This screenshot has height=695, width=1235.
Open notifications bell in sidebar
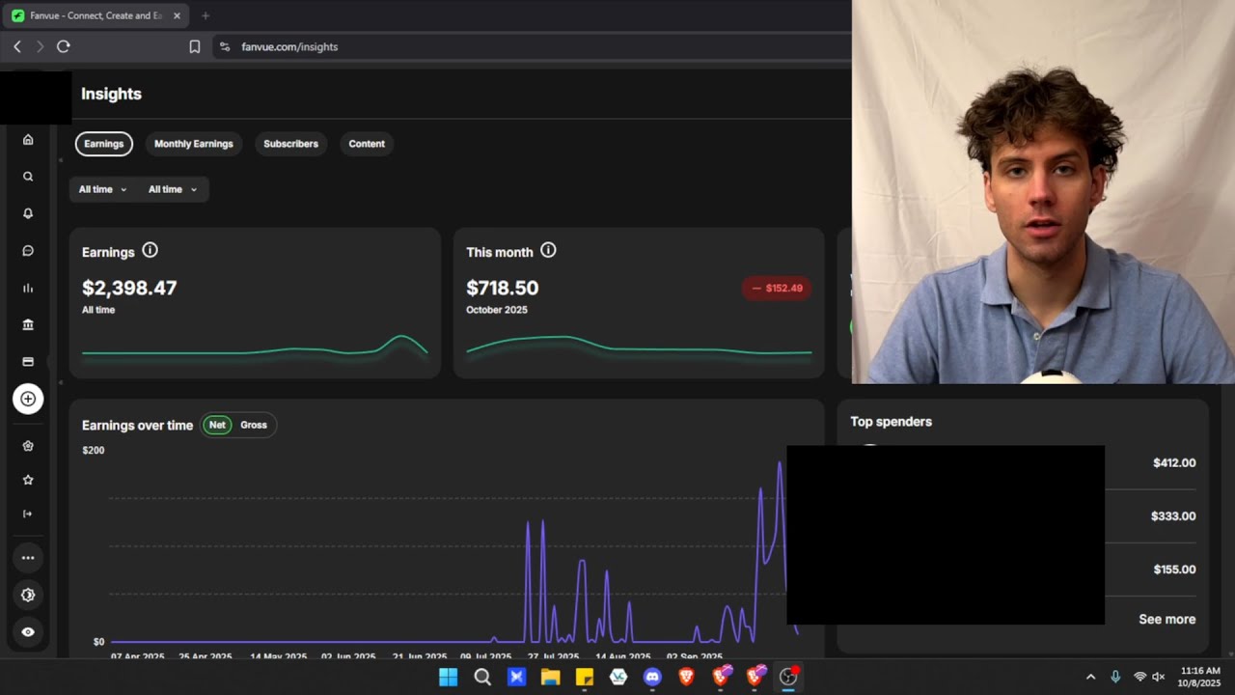[x=28, y=213]
